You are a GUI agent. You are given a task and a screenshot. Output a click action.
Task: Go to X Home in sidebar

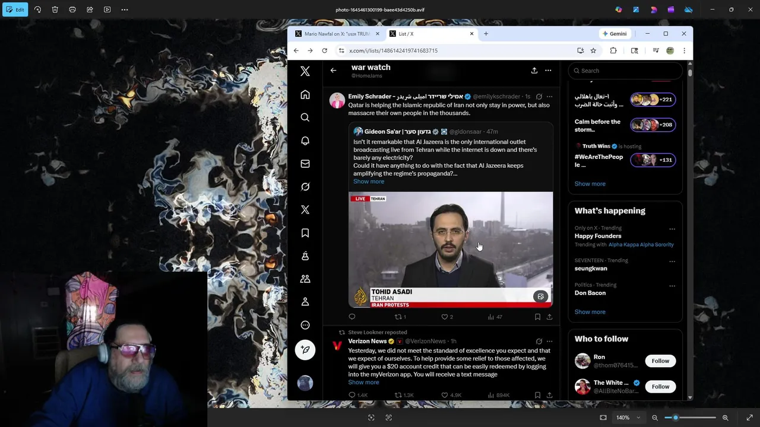tap(305, 94)
